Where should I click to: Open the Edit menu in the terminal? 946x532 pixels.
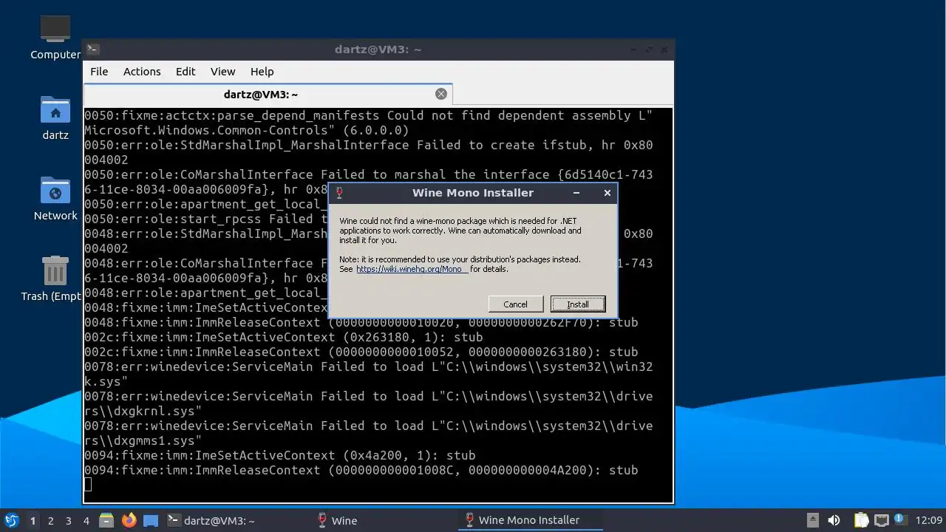pos(186,72)
